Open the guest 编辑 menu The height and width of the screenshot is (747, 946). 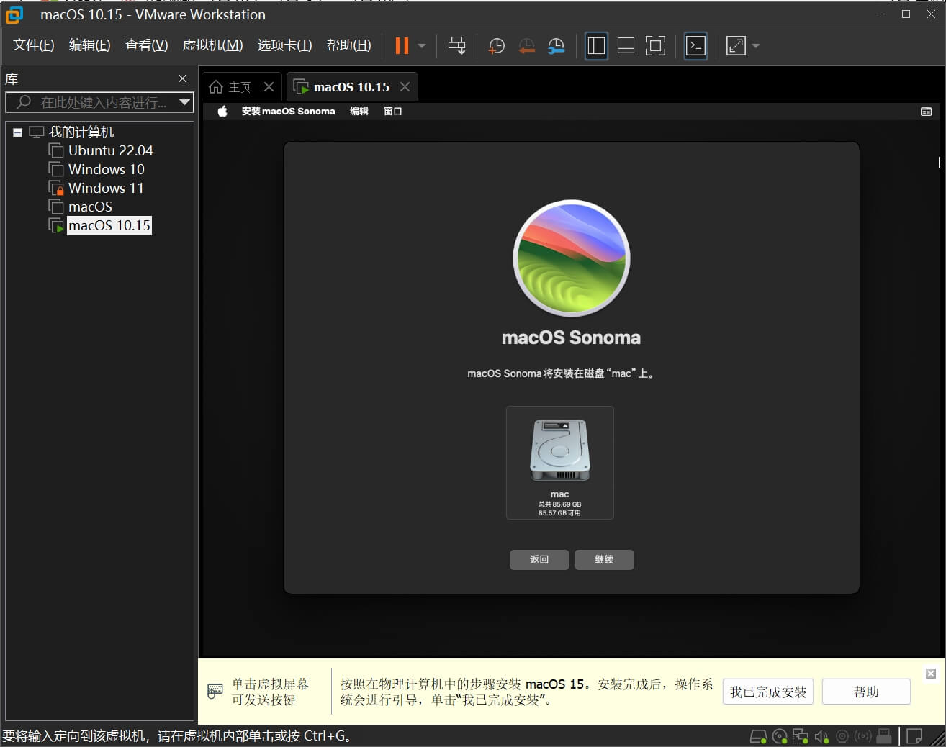(359, 111)
